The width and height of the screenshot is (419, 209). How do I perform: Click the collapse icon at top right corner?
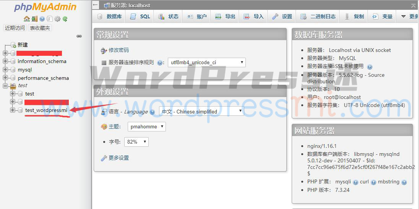pyautogui.click(x=413, y=5)
